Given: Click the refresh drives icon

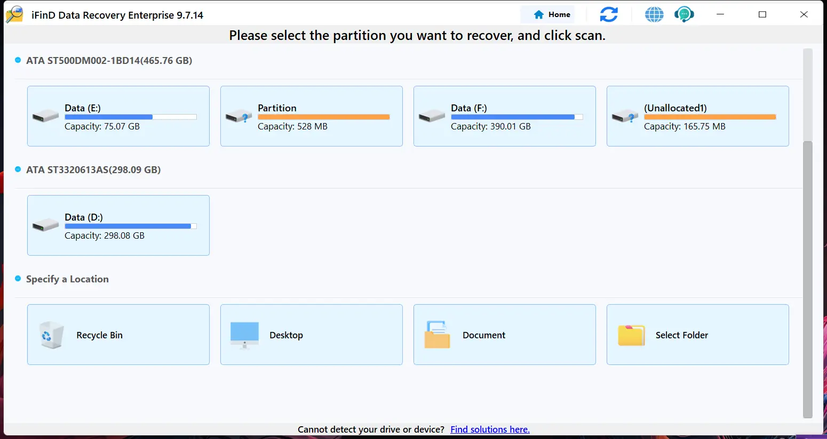Looking at the screenshot, I should 609,14.
